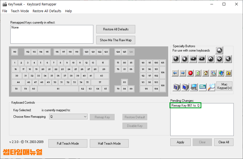This screenshot has height=159, width=243.
Task: Select key 57 on the keyboard layout
Action: (100, 82)
